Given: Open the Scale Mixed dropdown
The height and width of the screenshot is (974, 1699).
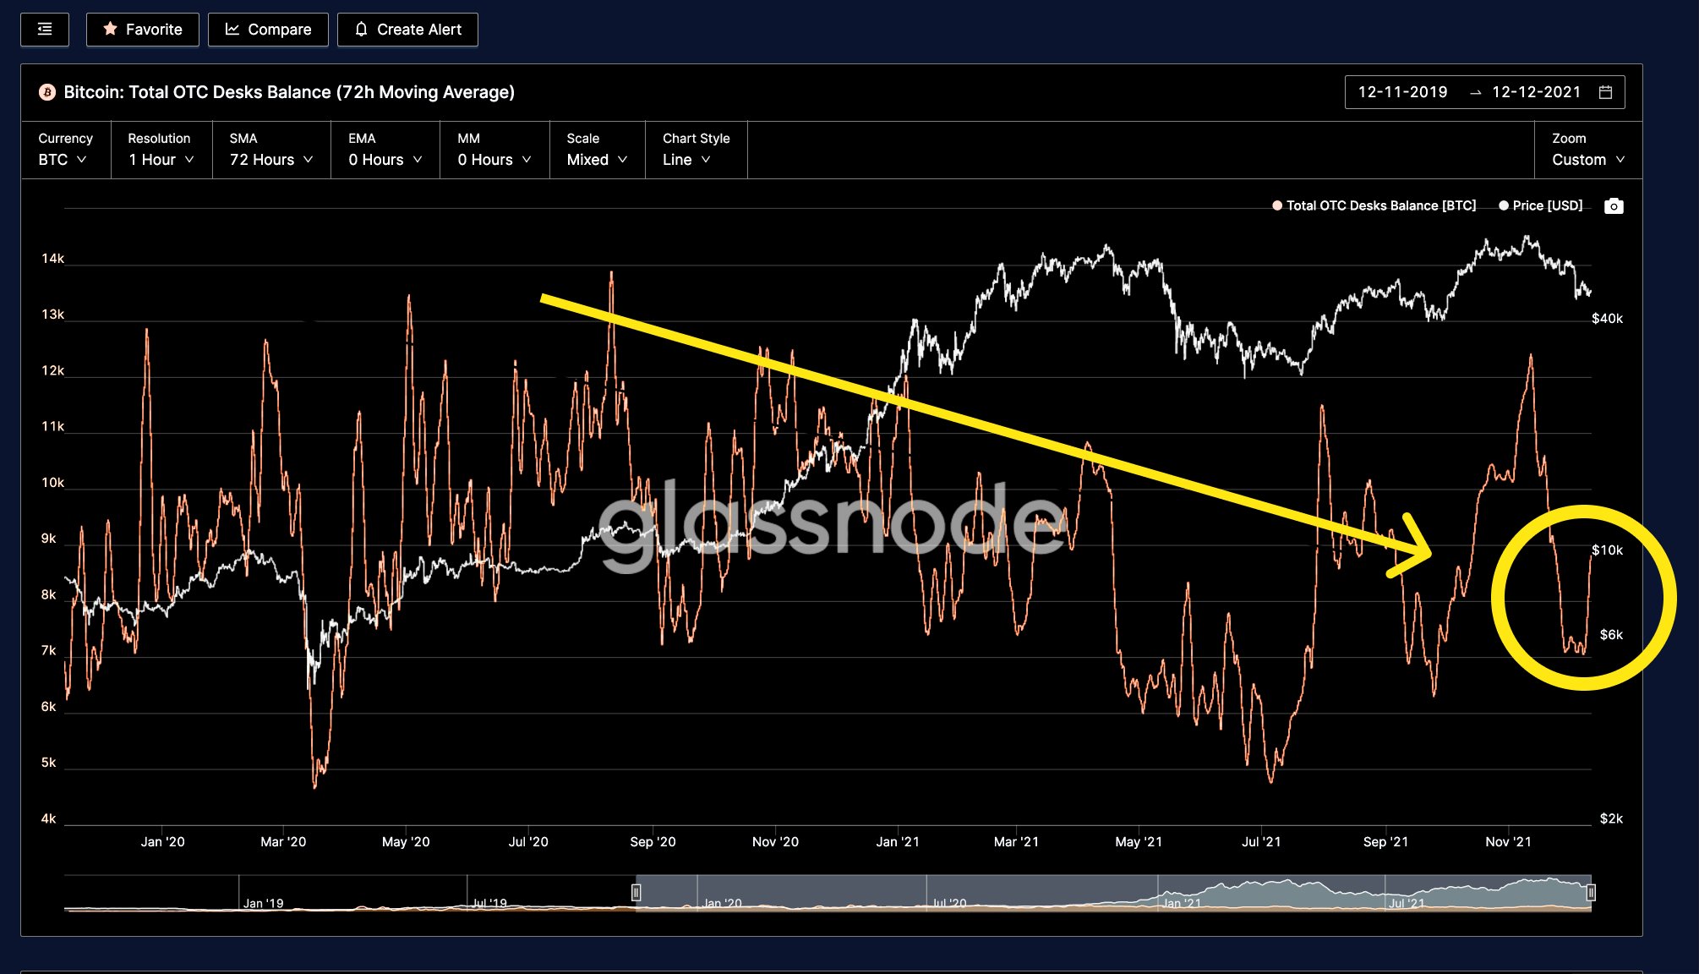Looking at the screenshot, I should [x=597, y=160].
